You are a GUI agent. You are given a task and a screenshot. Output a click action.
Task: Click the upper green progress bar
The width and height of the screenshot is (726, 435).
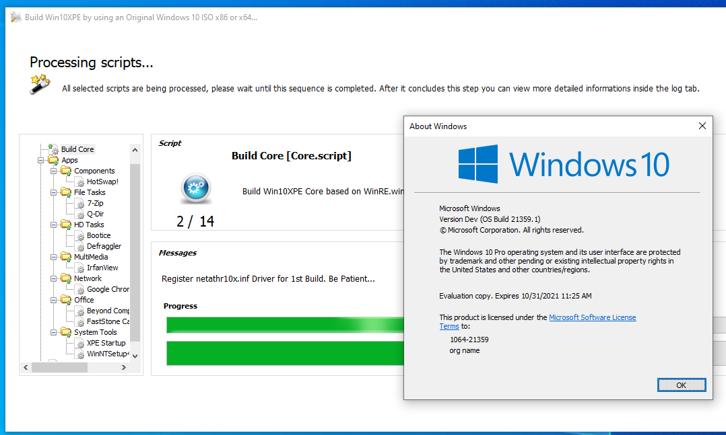click(x=285, y=325)
